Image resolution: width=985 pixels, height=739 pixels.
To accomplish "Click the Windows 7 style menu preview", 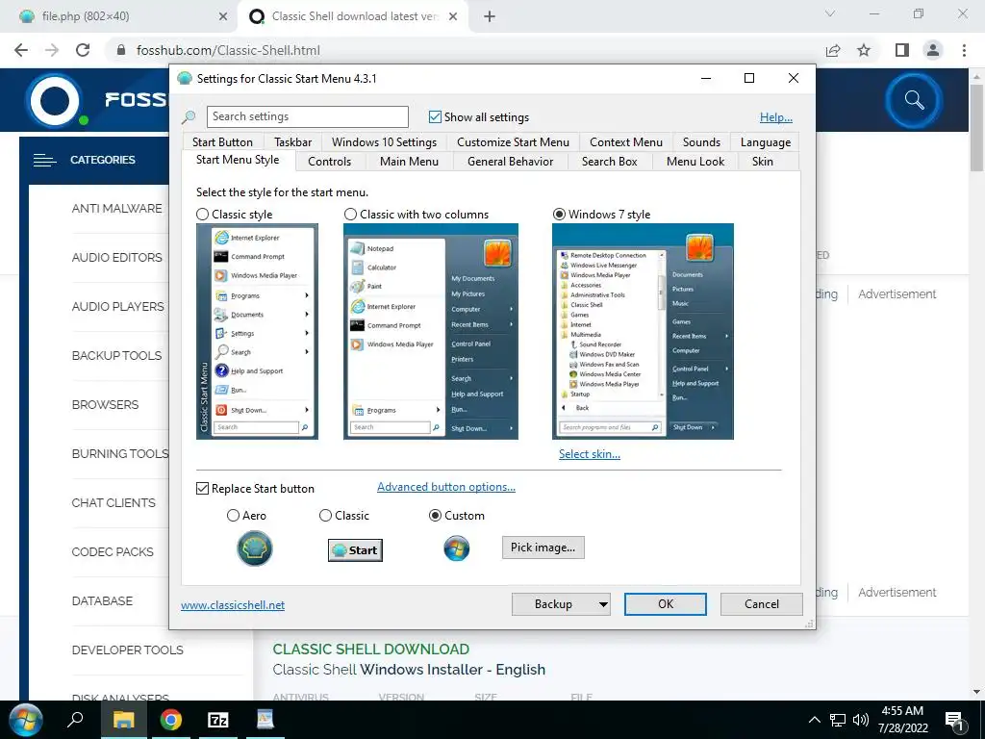I will [643, 331].
